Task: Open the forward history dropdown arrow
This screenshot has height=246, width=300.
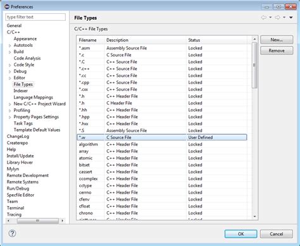Action: 284,18
